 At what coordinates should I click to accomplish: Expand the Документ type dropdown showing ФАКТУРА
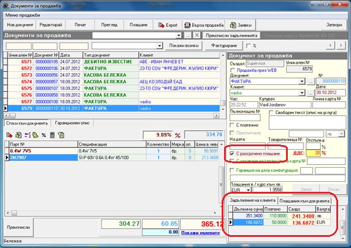[302, 82]
